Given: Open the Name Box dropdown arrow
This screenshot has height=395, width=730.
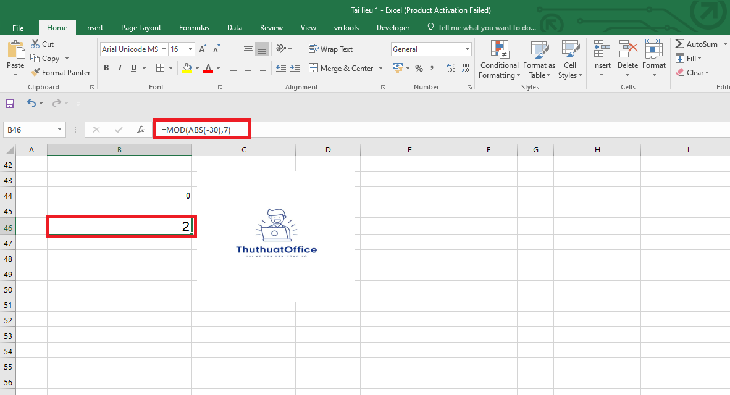Looking at the screenshot, I should click(60, 130).
